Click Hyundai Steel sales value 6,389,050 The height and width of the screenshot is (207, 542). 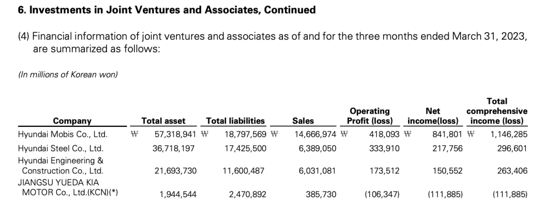[x=317, y=149]
